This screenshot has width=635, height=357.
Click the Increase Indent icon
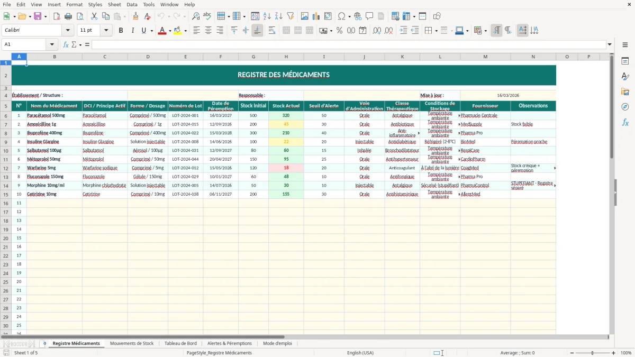[403, 31]
